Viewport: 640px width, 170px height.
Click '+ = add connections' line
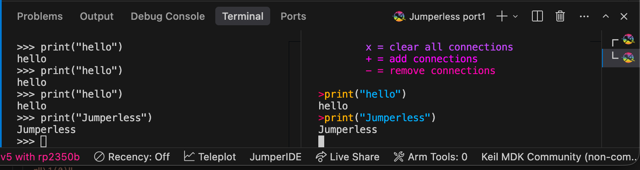pyautogui.click(x=421, y=58)
